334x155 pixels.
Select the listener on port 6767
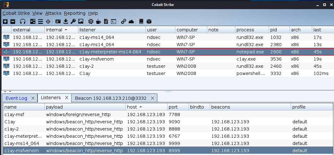(x=168, y=136)
